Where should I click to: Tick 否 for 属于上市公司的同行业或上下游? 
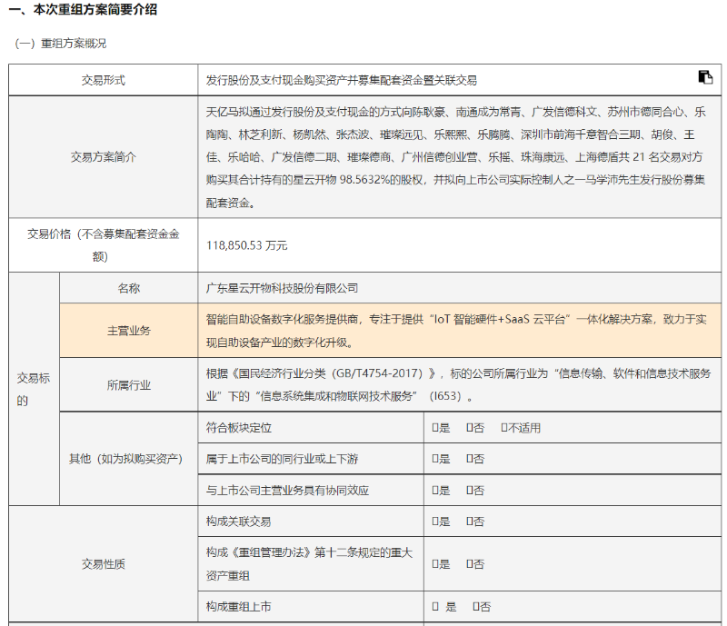469,459
